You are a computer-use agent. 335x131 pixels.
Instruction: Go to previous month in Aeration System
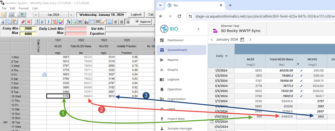(x=36, y=15)
